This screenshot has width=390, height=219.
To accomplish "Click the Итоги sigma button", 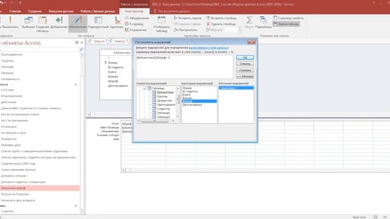I will click(x=249, y=23).
